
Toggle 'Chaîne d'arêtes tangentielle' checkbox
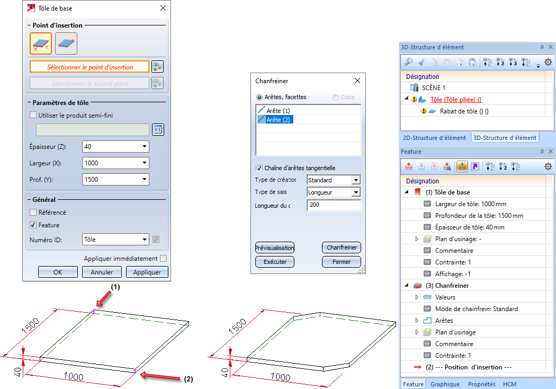[x=259, y=168]
